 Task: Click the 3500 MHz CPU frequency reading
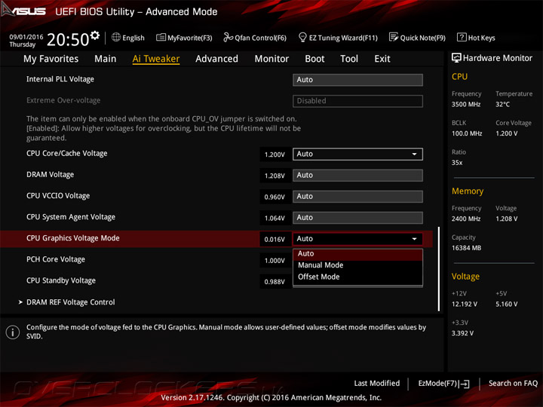[x=466, y=104]
